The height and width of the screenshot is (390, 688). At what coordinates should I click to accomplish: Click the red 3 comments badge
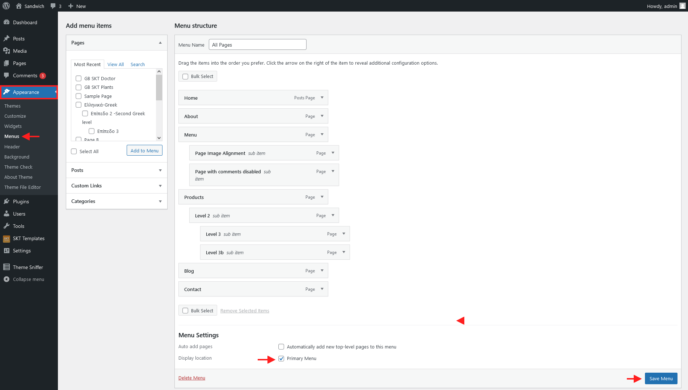43,76
